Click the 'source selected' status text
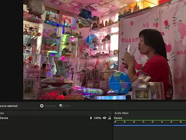This screenshot has width=186, height=140. point(9,106)
